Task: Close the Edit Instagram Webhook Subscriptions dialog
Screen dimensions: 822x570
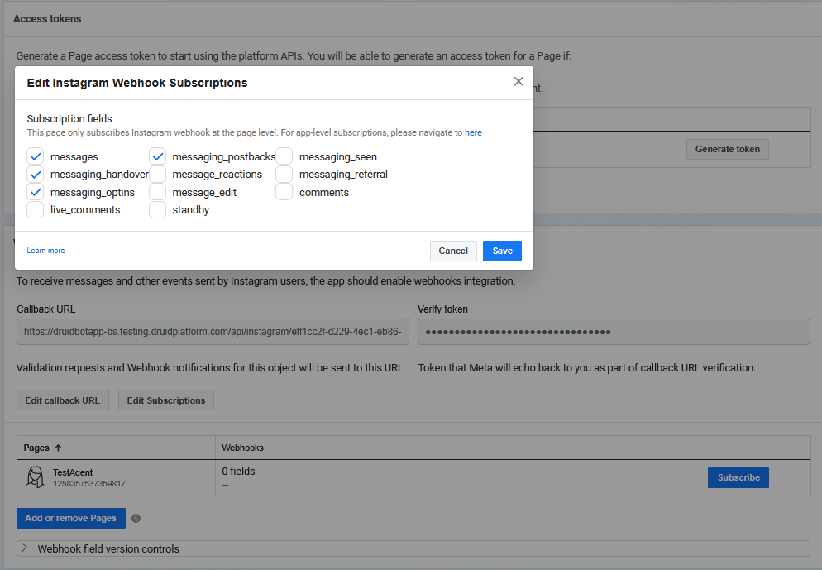Action: click(519, 81)
